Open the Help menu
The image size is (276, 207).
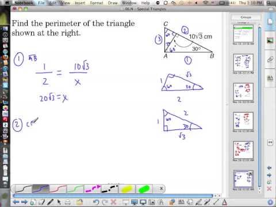point(145,3)
